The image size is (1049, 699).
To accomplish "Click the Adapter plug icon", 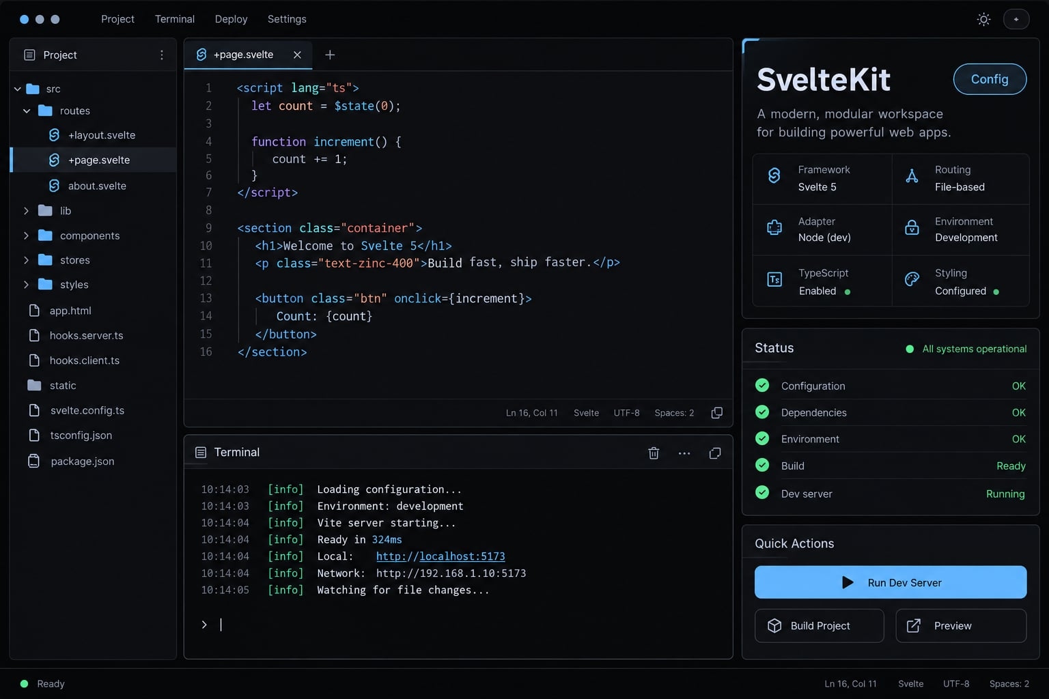I will 774,227.
